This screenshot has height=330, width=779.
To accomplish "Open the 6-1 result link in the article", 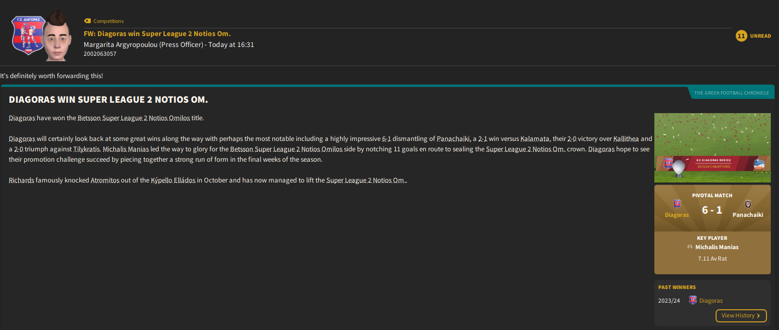I will point(386,139).
